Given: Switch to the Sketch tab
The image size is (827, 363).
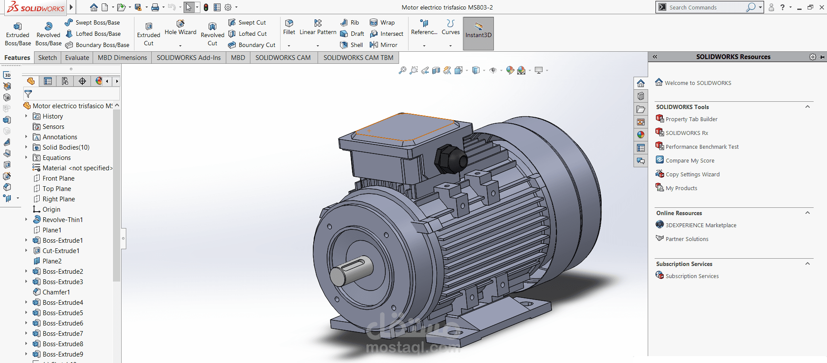Looking at the screenshot, I should click(47, 58).
